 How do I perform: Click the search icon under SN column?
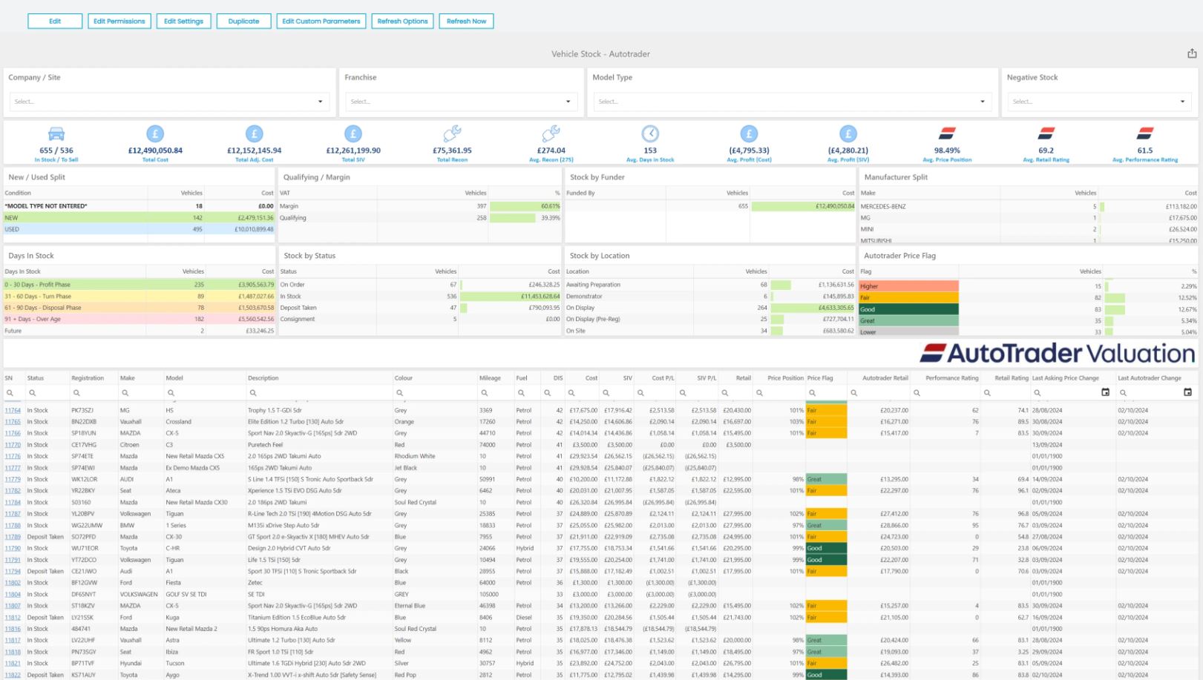coord(10,393)
